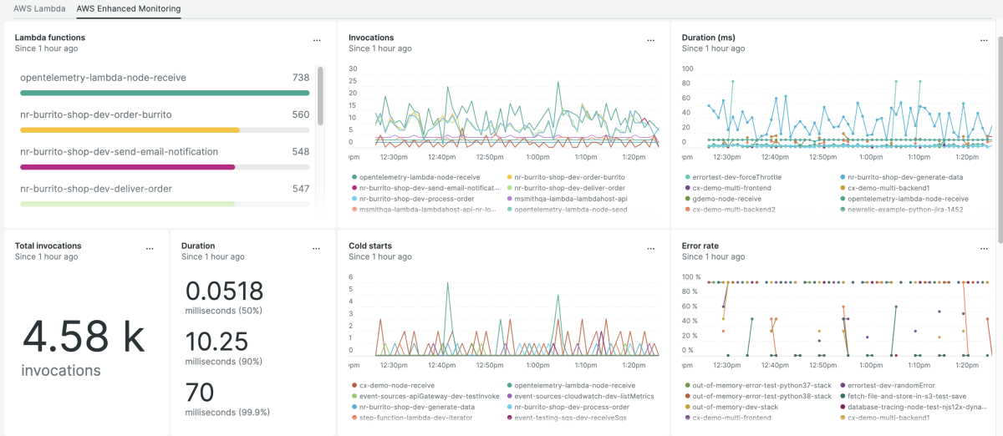The image size is (1003, 436).
Task: Click the yellow nr-burrito-shop-dev-order-burrito bar
Action: click(x=130, y=130)
